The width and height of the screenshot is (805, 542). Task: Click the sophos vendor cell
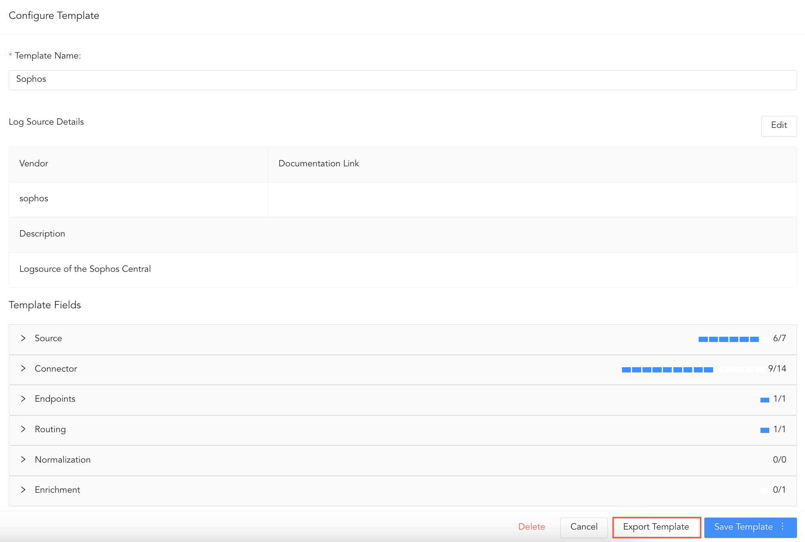click(34, 199)
